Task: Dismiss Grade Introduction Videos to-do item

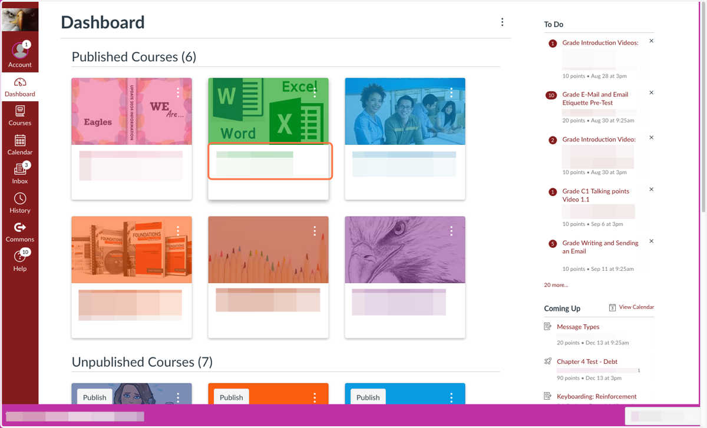Action: pyautogui.click(x=651, y=41)
